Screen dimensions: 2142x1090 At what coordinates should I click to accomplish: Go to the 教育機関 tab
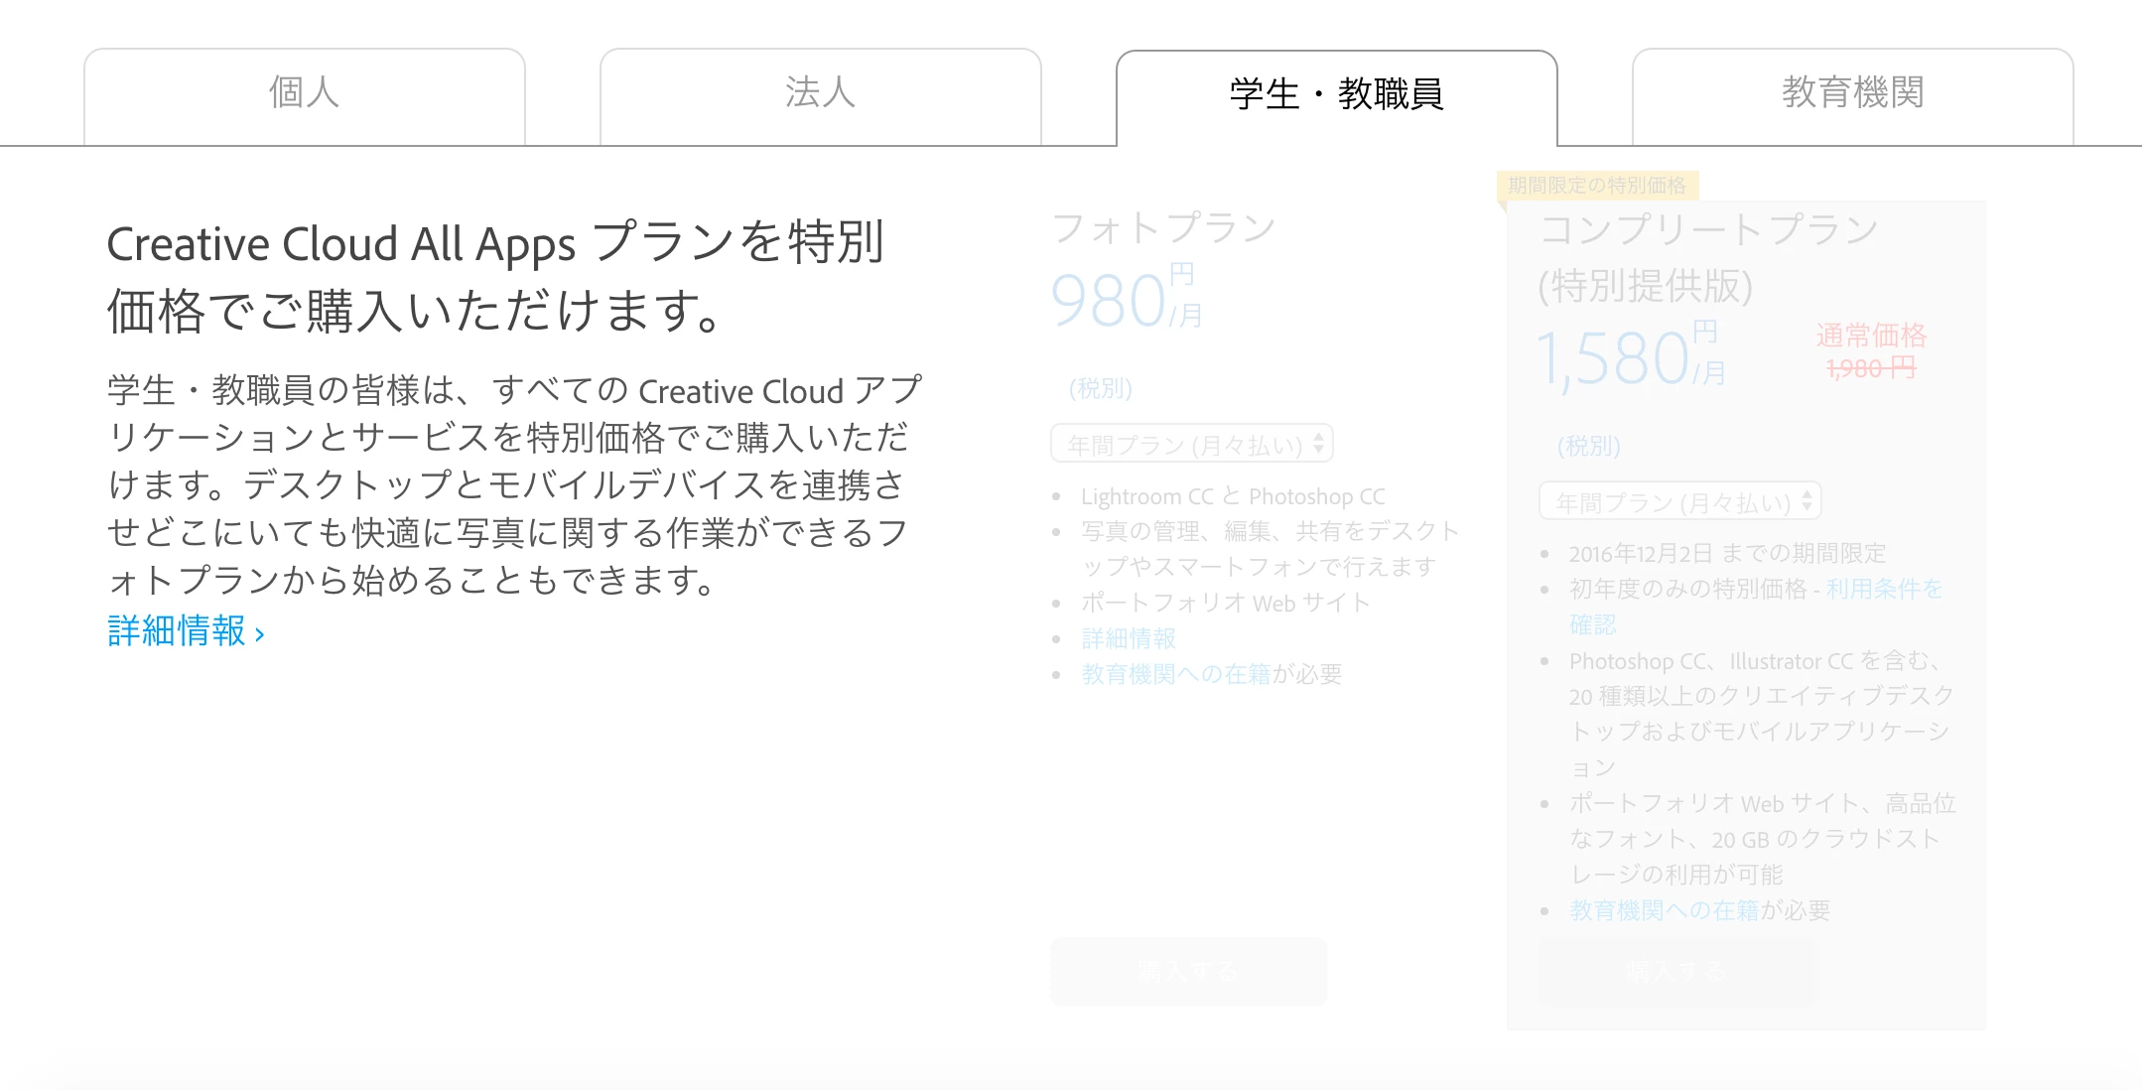pos(1852,95)
